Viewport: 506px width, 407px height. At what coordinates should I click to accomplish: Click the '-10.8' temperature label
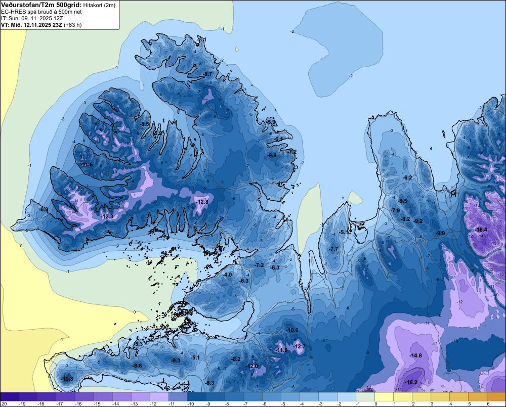click(x=67, y=379)
